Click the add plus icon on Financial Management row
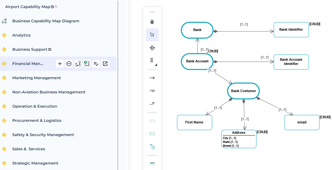 coord(60,64)
